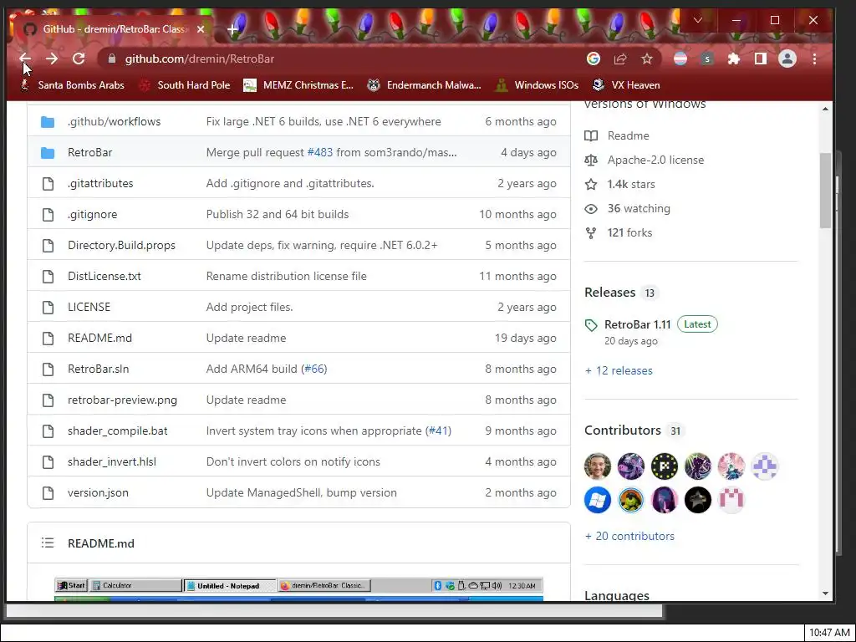The width and height of the screenshot is (856, 642).
Task: Click the browser forward arrow
Action: pyautogui.click(x=52, y=59)
